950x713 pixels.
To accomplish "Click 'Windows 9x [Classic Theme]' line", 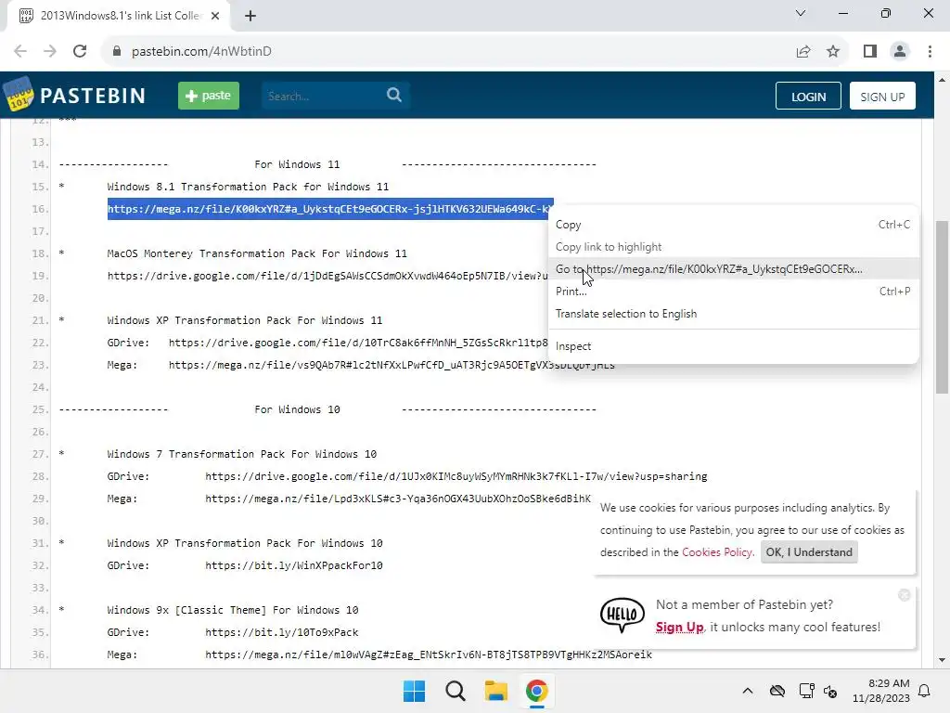I will click(x=233, y=610).
